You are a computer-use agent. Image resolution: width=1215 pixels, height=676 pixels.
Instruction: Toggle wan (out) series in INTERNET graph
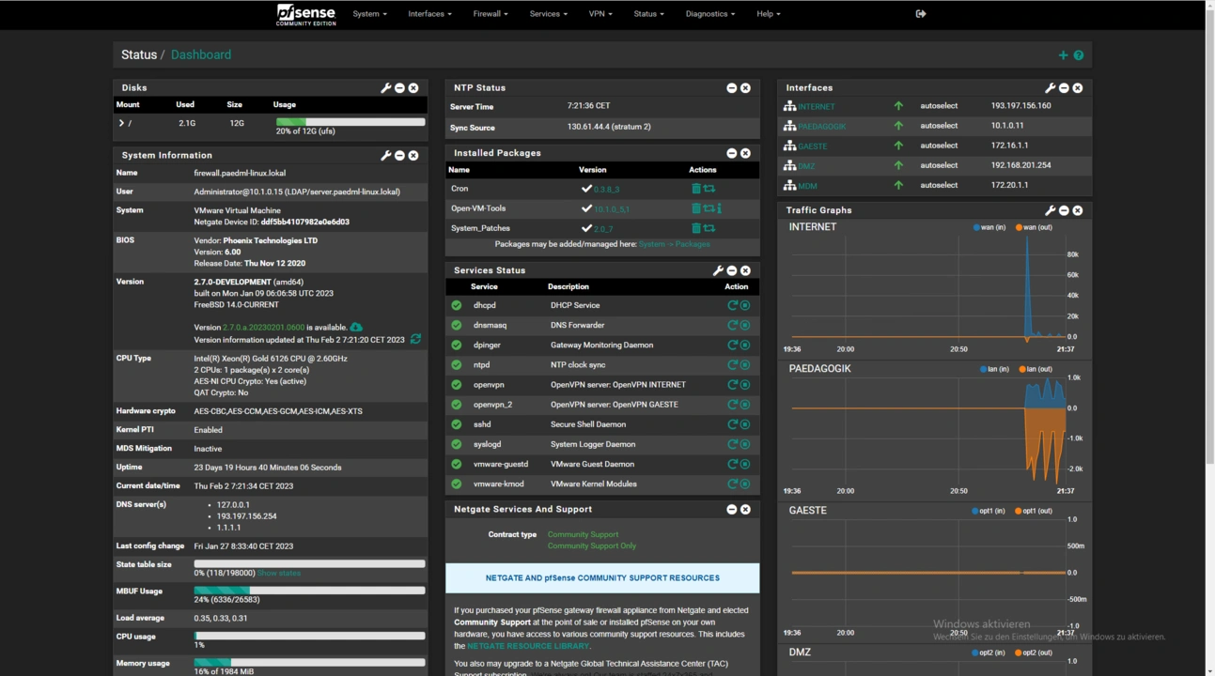1034,227
